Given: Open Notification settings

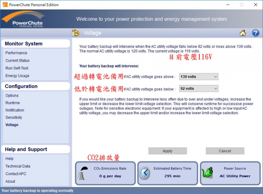Looking at the screenshot, I should (x=15, y=110).
